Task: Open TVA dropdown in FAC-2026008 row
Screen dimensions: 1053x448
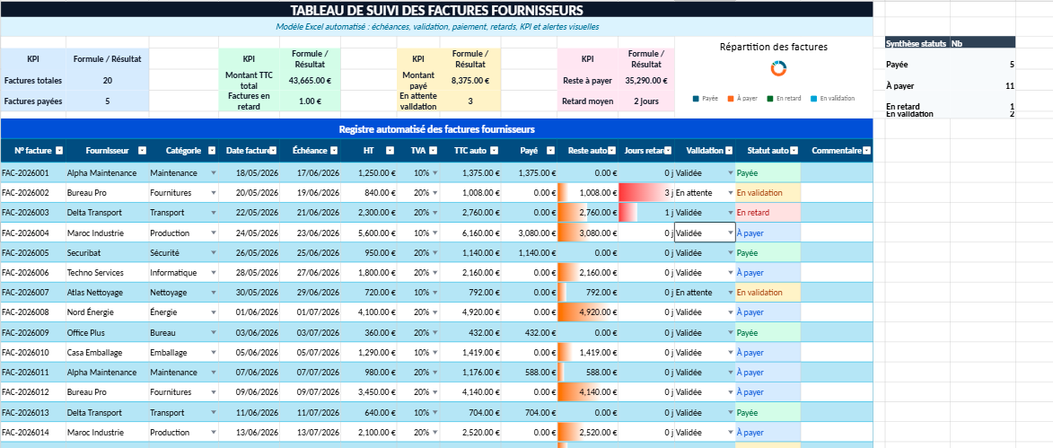Action: click(x=434, y=312)
